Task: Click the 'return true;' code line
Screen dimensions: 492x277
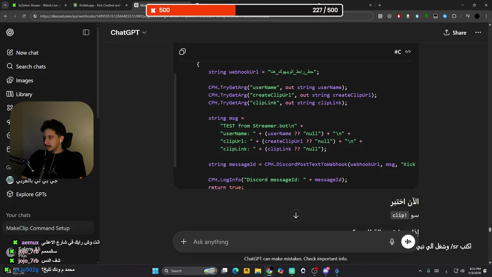Action: click(226, 187)
